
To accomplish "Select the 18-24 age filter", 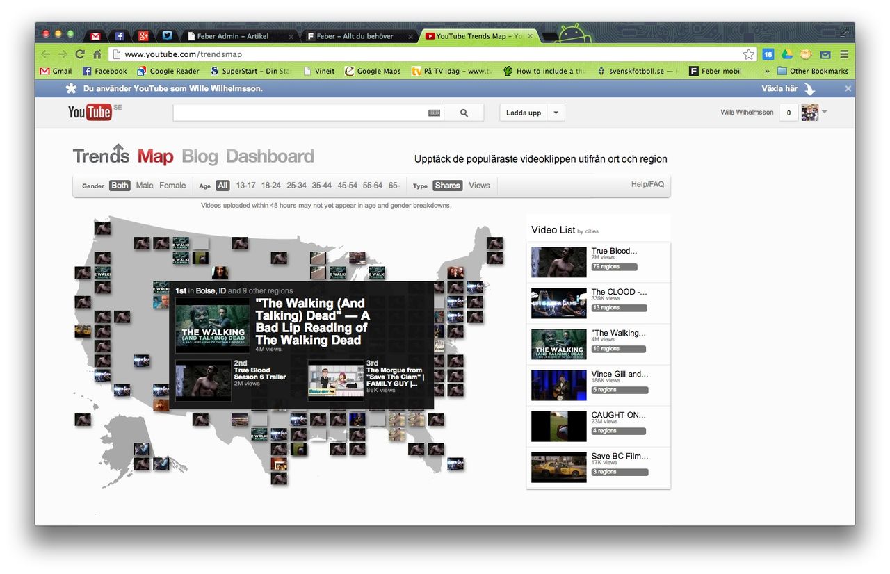I will (x=271, y=186).
